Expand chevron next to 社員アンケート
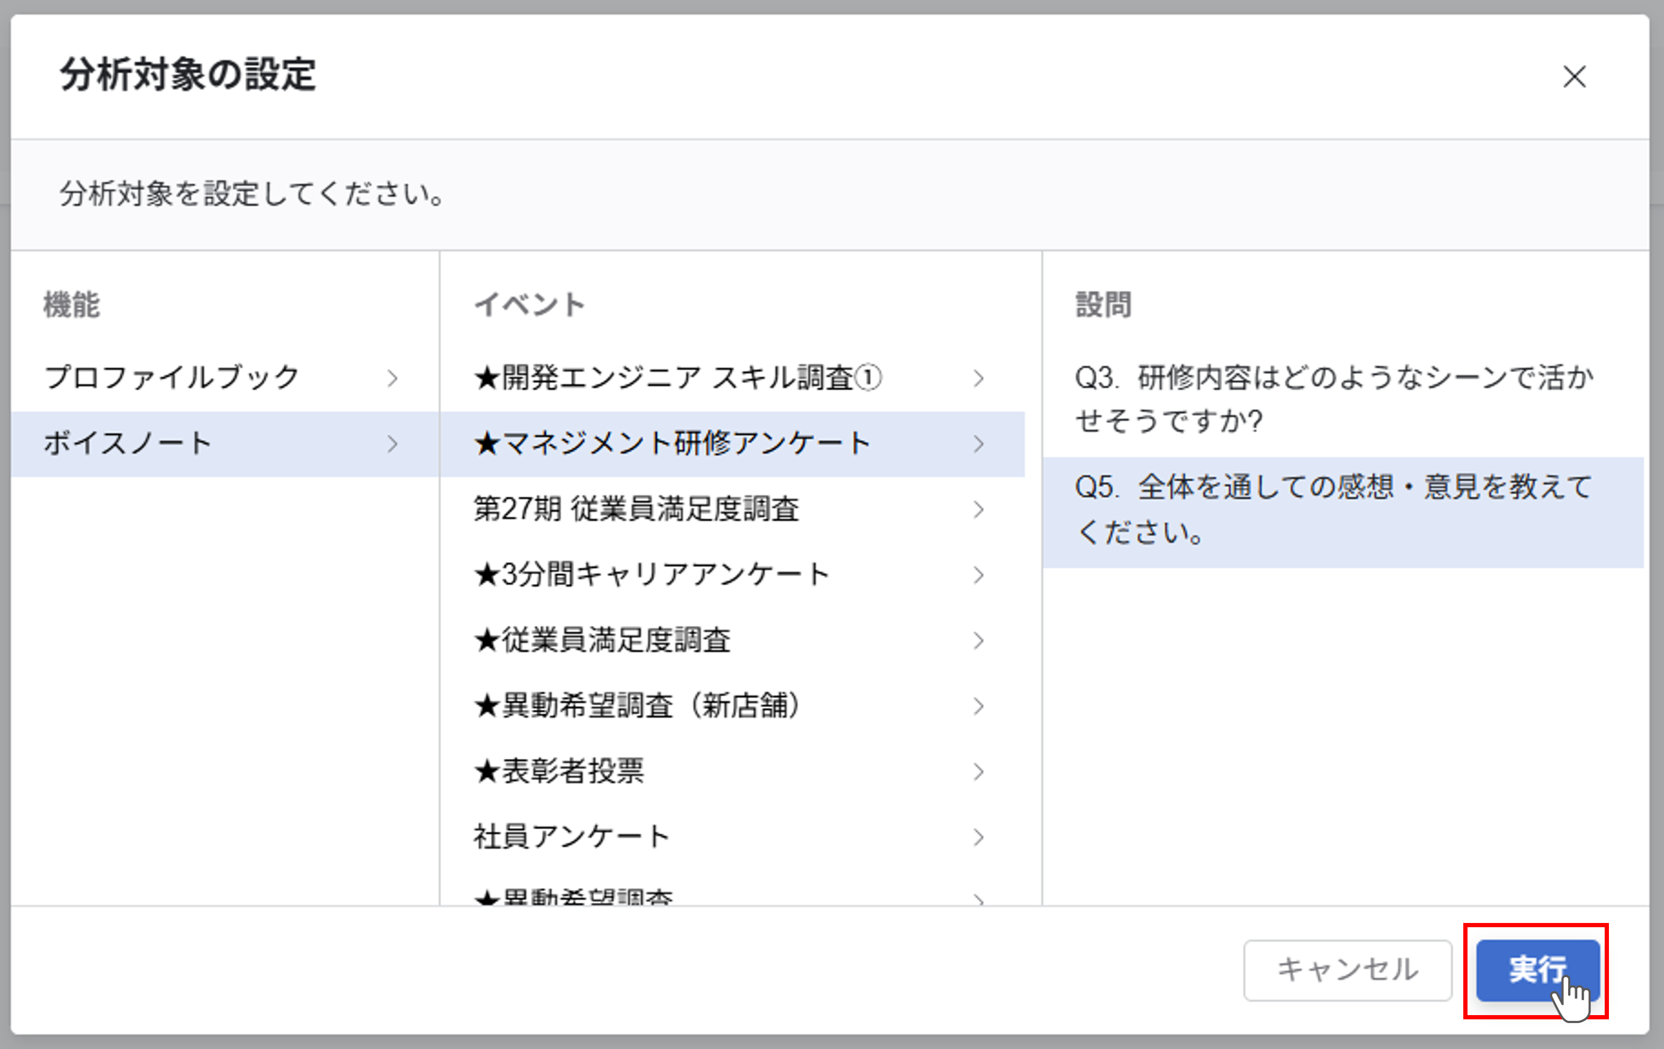 click(978, 838)
